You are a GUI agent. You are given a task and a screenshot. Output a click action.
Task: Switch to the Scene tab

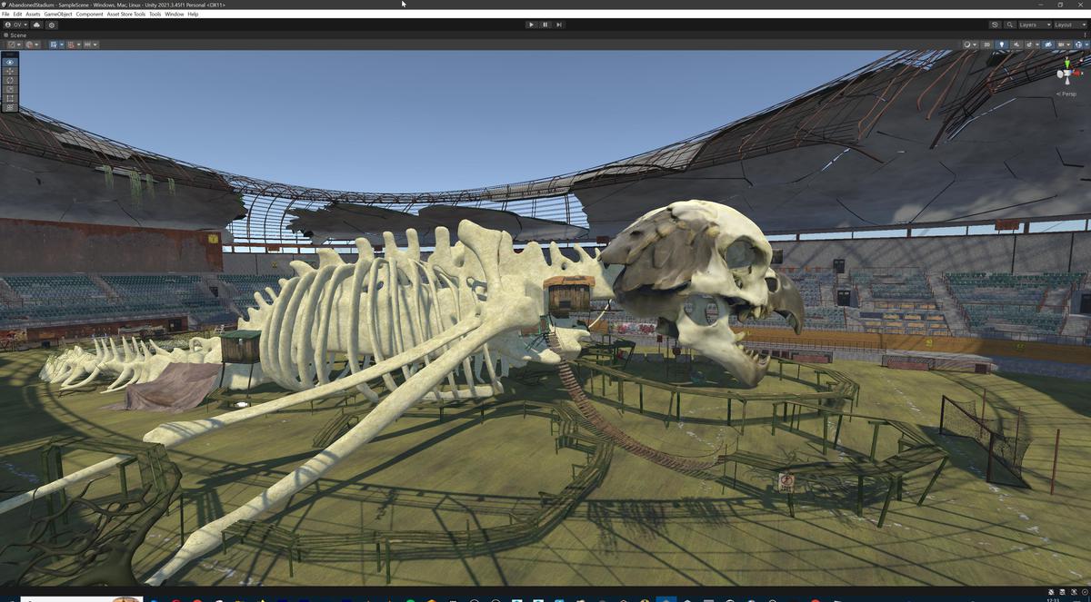18,35
